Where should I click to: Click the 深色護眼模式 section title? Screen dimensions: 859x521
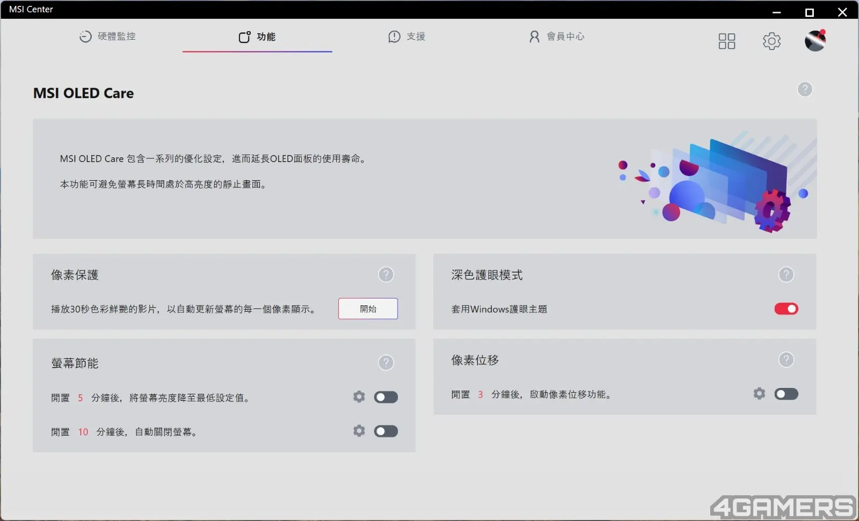click(x=487, y=275)
